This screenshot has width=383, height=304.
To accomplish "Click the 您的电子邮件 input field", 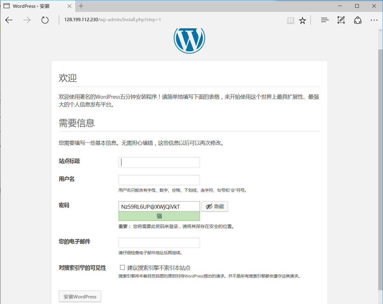I will point(159,243).
